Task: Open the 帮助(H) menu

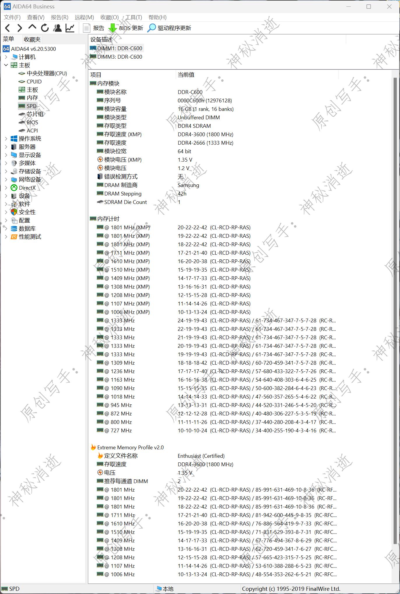Action: coord(158,17)
